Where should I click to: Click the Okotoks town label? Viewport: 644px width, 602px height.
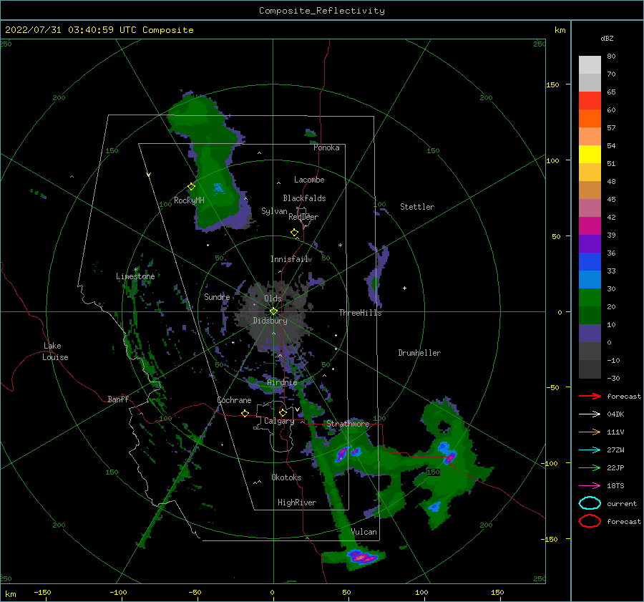(286, 477)
